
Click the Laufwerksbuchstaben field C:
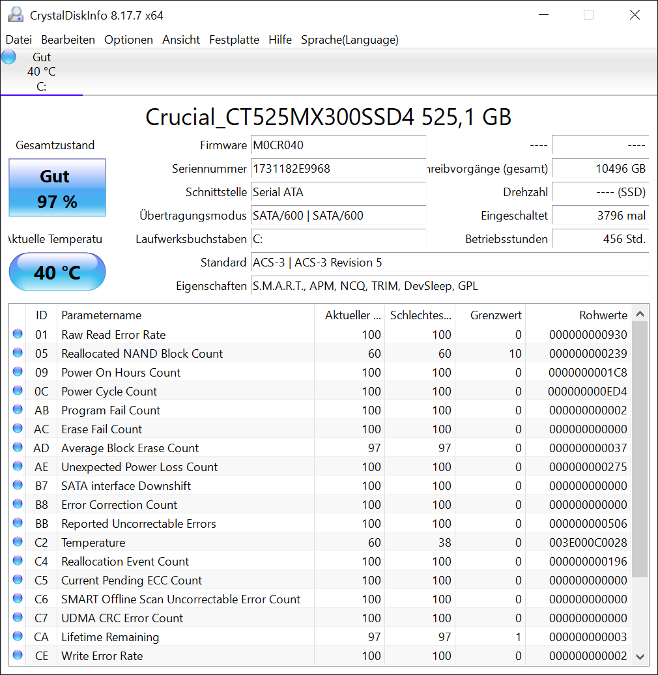[338, 239]
